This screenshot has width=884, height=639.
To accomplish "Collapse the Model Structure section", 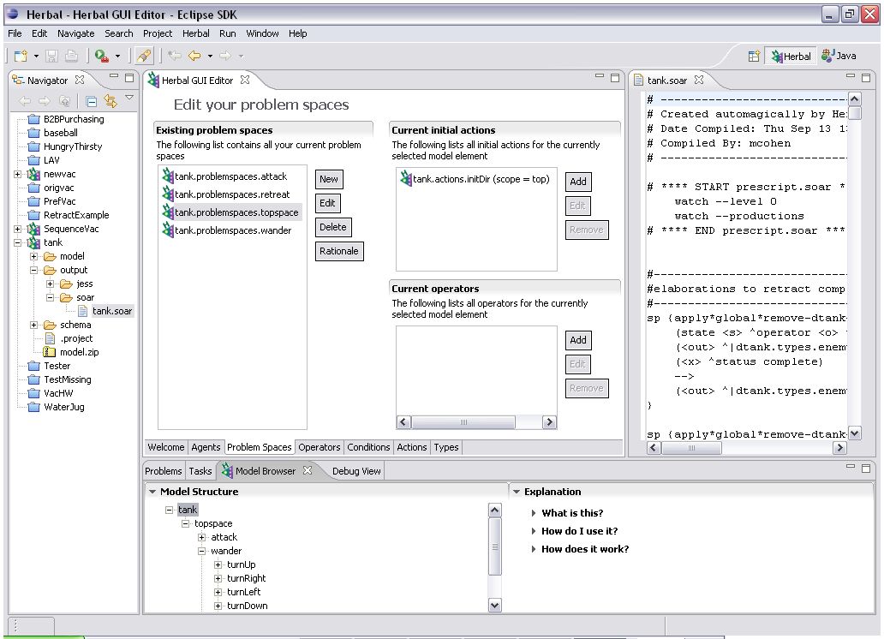I will point(152,492).
